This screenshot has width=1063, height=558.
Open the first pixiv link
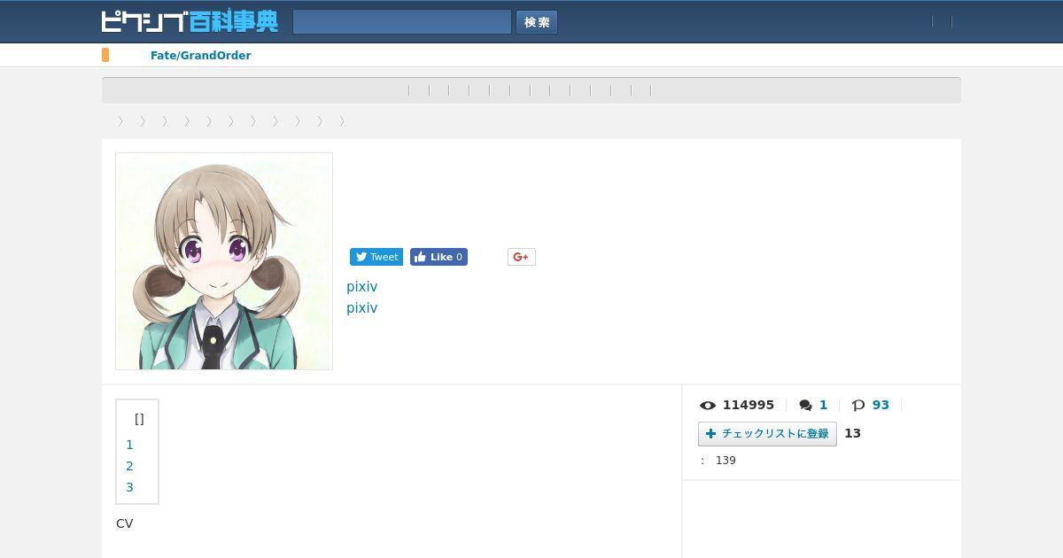pyautogui.click(x=361, y=287)
